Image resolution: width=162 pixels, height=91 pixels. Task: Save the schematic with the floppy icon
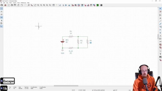click(x=2, y=5)
